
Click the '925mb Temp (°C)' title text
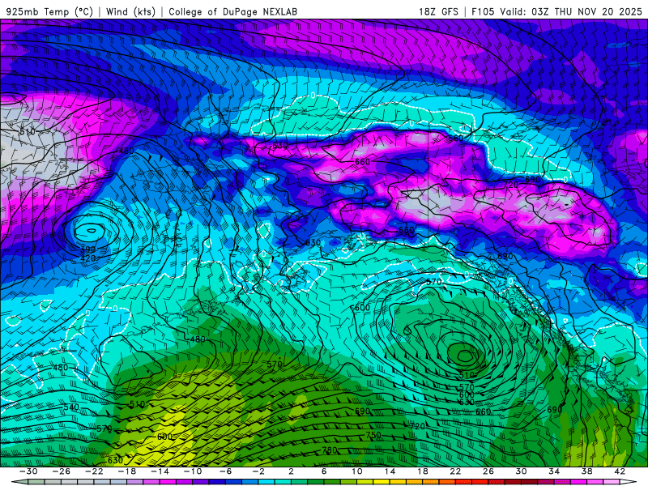click(49, 11)
